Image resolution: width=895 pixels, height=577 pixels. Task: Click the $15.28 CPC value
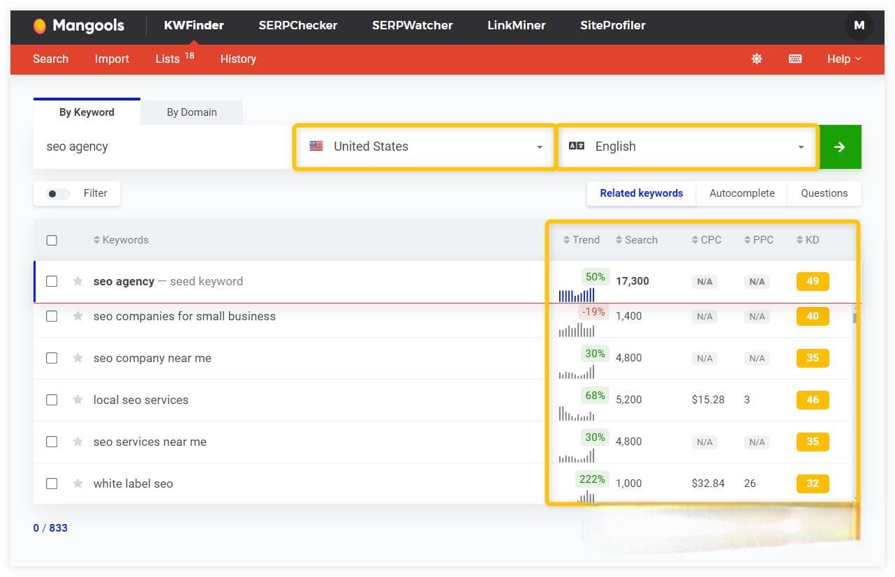[708, 400]
